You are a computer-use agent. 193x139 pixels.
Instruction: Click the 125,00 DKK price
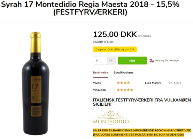[x=115, y=34]
